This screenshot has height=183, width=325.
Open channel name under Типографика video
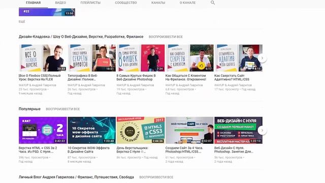[x=86, y=85]
